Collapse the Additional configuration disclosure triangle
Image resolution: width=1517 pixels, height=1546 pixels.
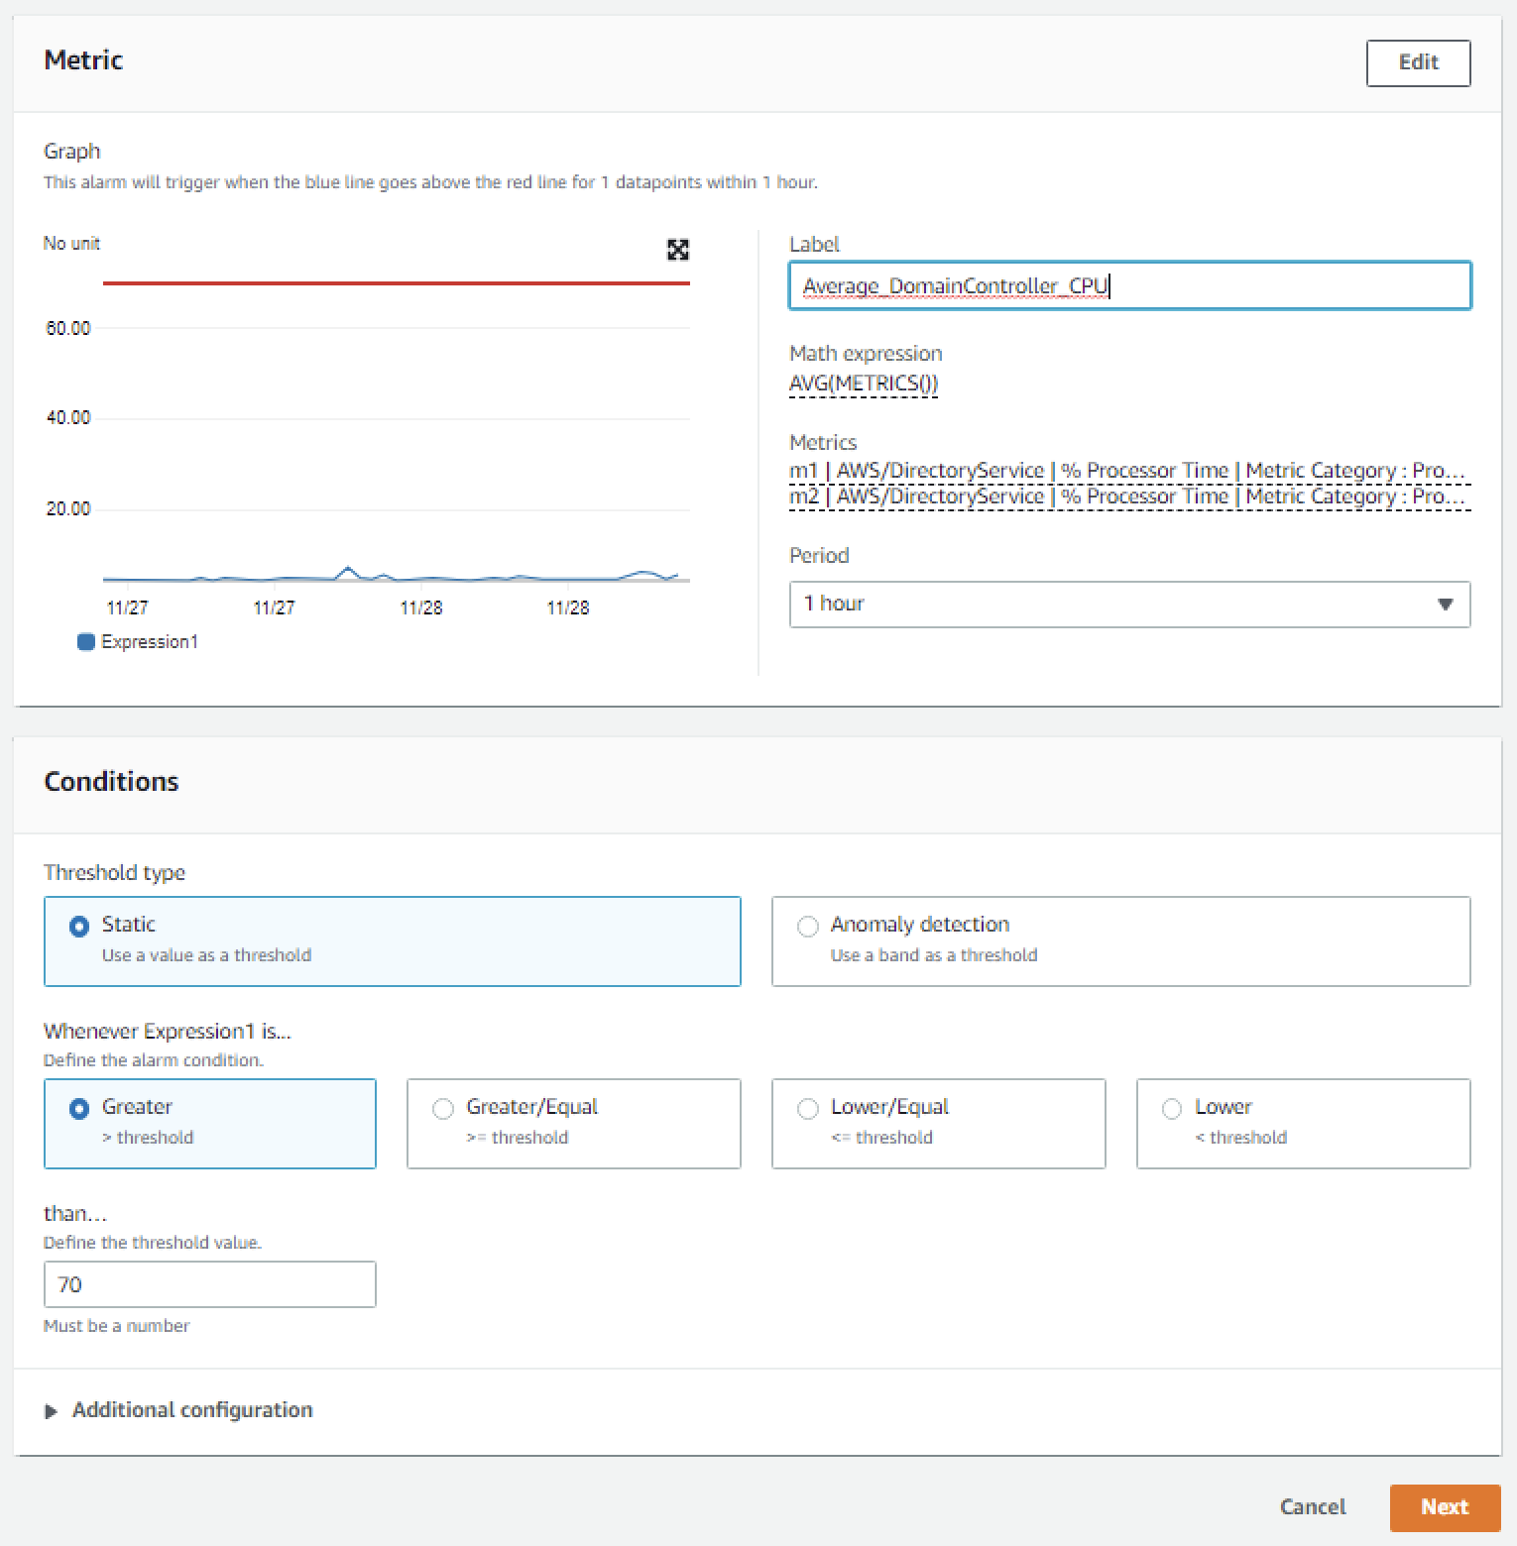click(x=52, y=1411)
